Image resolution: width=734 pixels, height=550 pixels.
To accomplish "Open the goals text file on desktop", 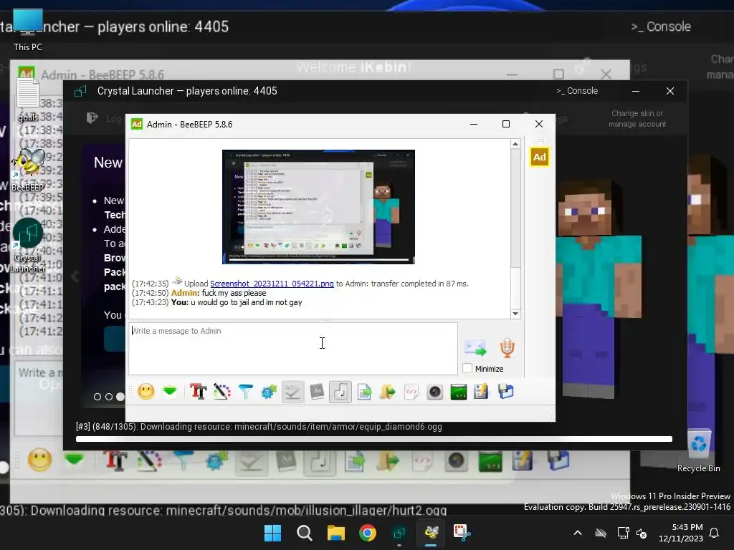I will 28,100.
